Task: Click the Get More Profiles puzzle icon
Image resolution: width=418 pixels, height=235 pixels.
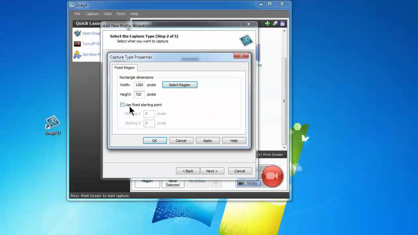Action: (x=77, y=55)
